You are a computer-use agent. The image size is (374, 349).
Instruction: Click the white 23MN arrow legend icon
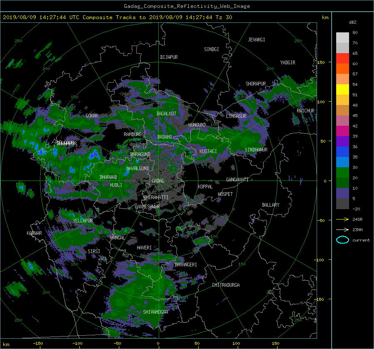tap(342, 229)
